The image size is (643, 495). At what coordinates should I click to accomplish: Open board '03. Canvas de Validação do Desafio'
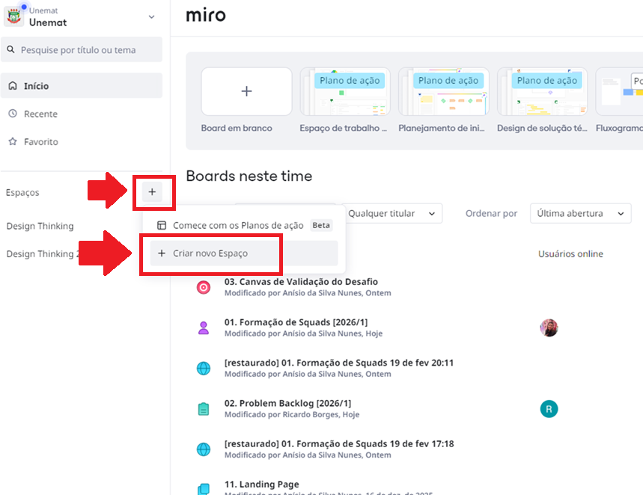[x=301, y=281]
